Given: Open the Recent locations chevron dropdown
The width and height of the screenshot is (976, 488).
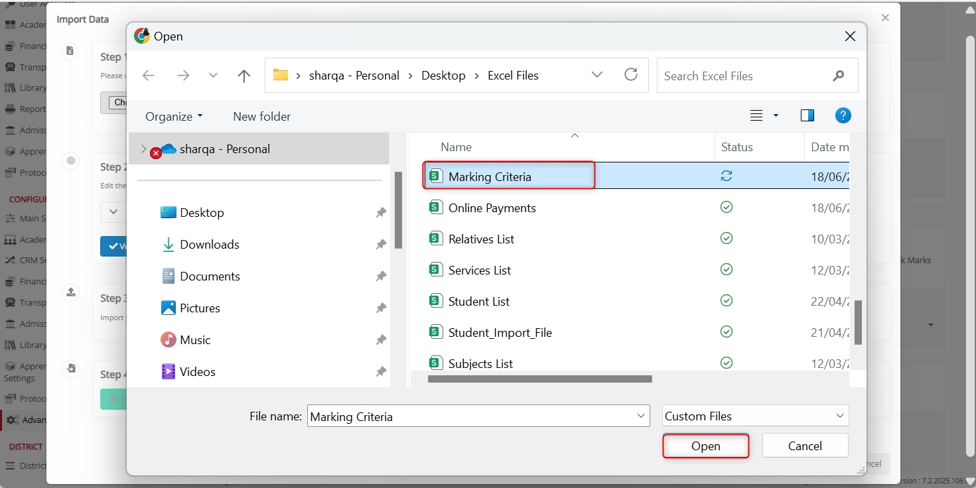Looking at the screenshot, I should pyautogui.click(x=213, y=76).
